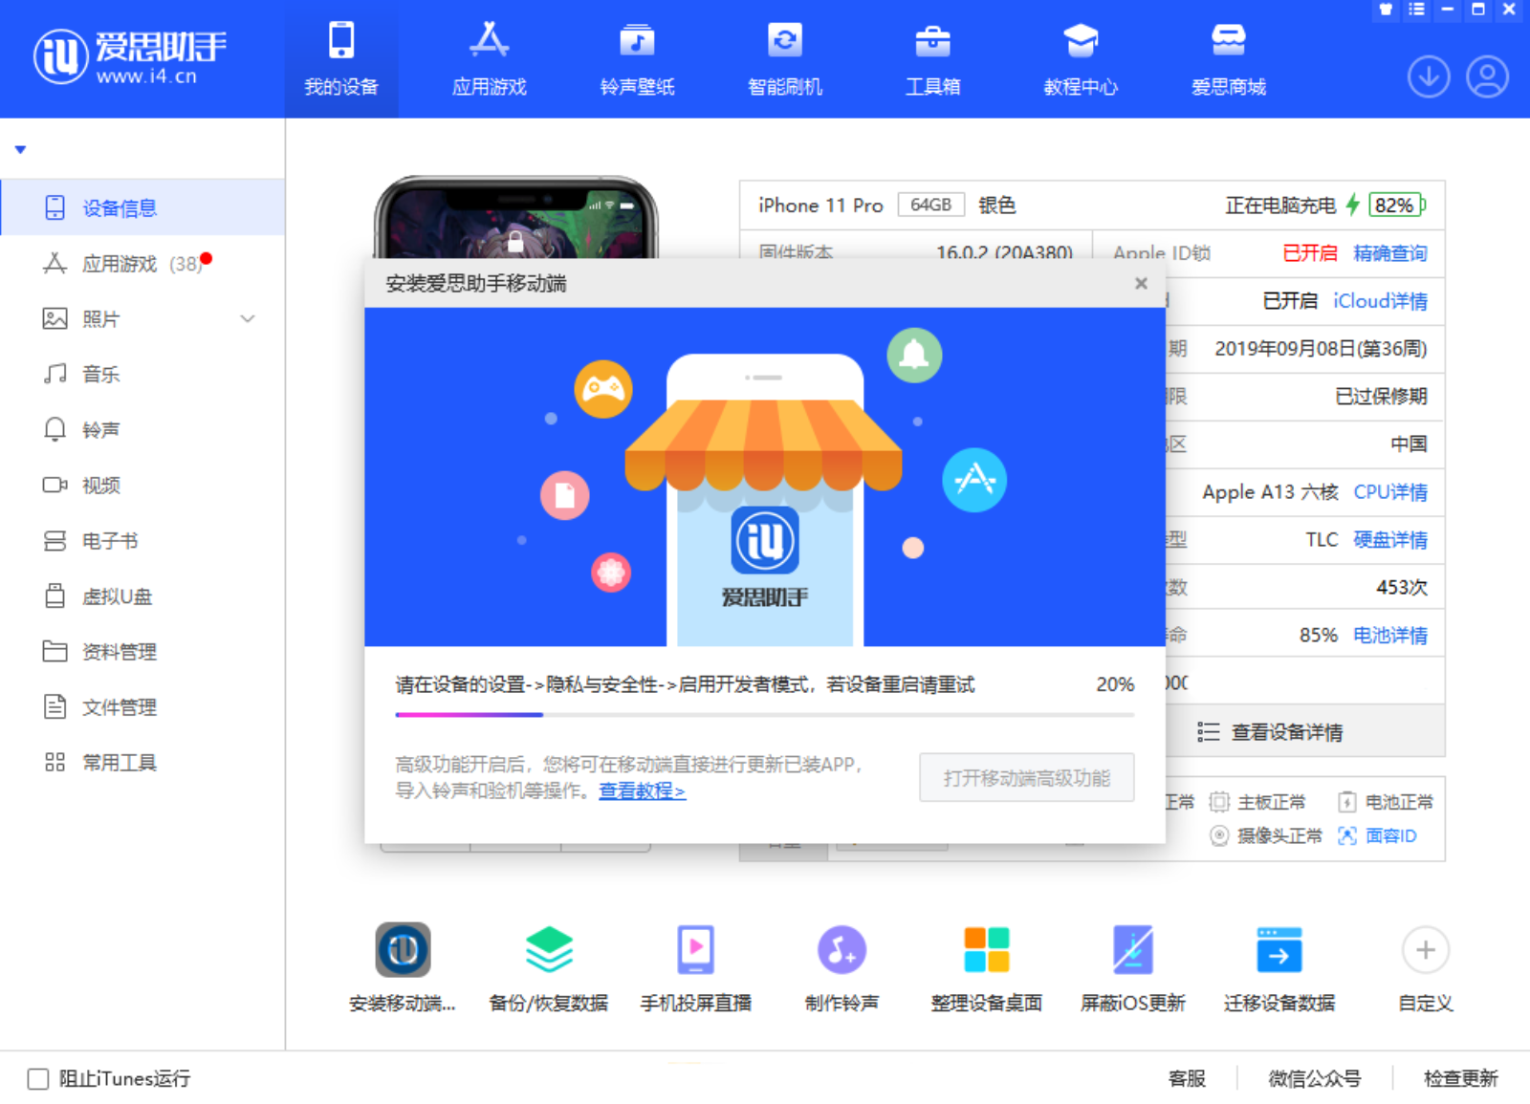Click the 20% installation progress bar
Image resolution: width=1530 pixels, height=1104 pixels.
click(x=763, y=714)
